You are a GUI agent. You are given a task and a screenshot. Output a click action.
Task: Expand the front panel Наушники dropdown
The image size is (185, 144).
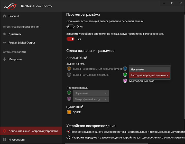coord(91,93)
